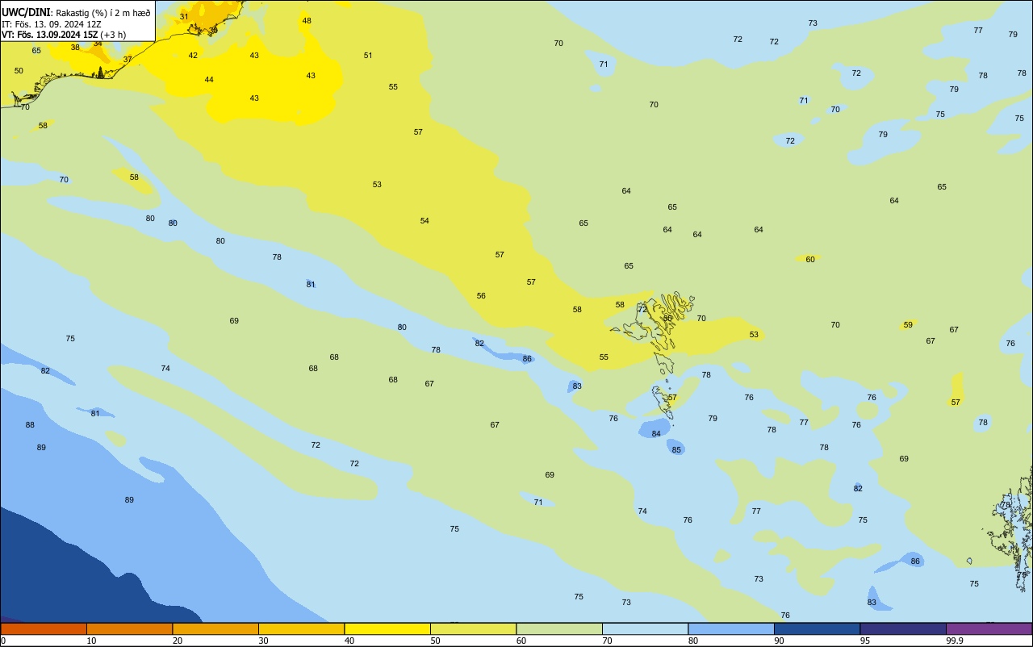Pick the light green 60–70 legend swatch

[x=559, y=628]
